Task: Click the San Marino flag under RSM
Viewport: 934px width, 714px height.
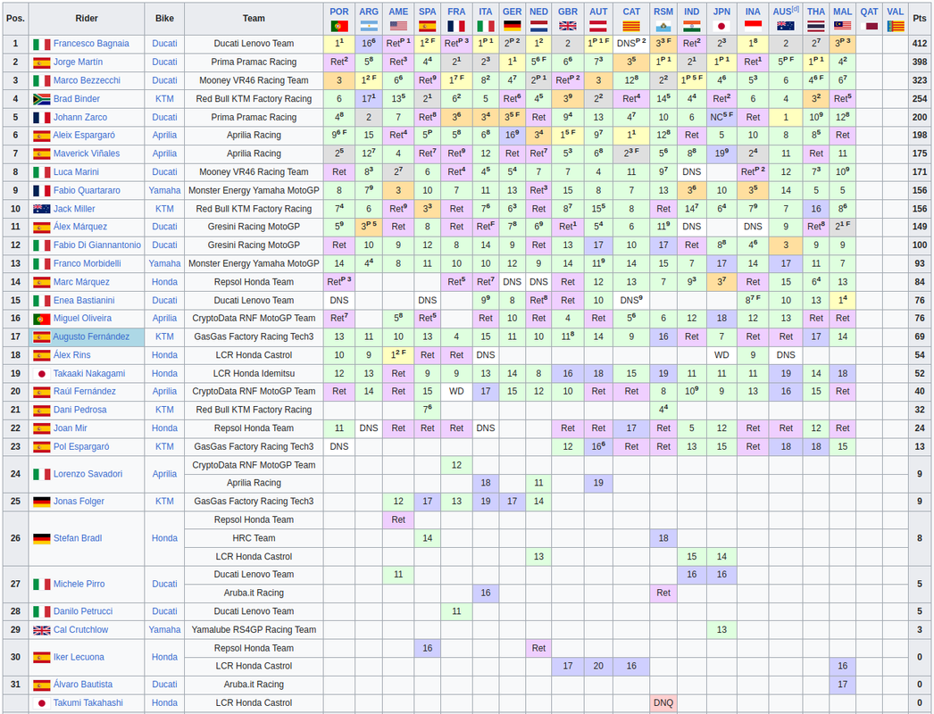Action: [x=663, y=26]
